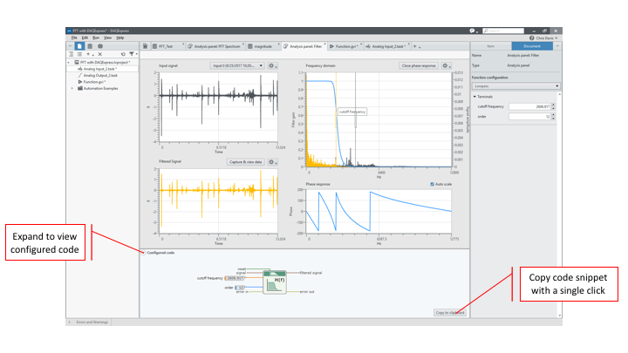Expand the Automation Examples tree node
Screen dimensions: 628x353
pyautogui.click(x=72, y=88)
